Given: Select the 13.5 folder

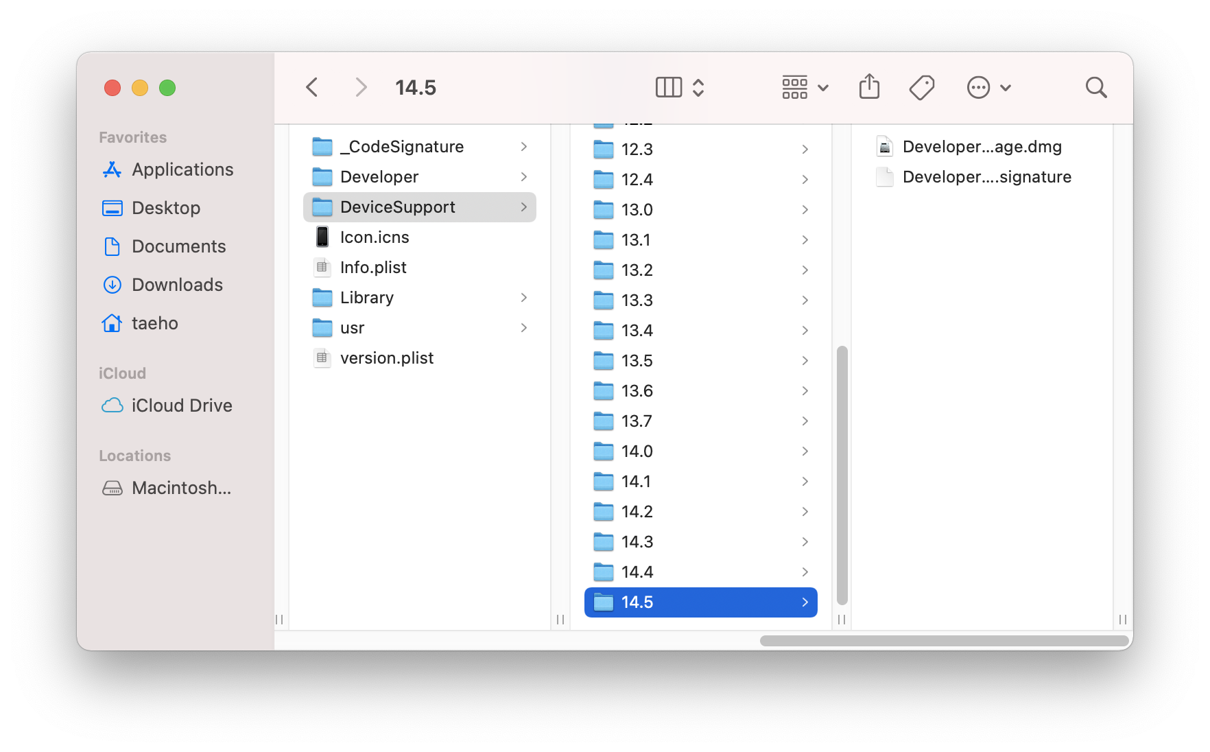Looking at the screenshot, I should [701, 361].
